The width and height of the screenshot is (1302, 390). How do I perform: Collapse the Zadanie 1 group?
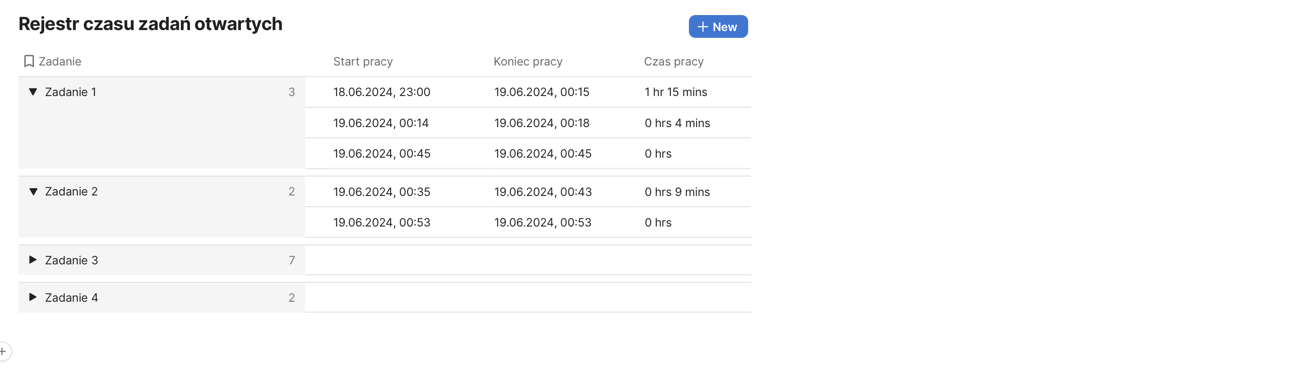click(x=34, y=92)
